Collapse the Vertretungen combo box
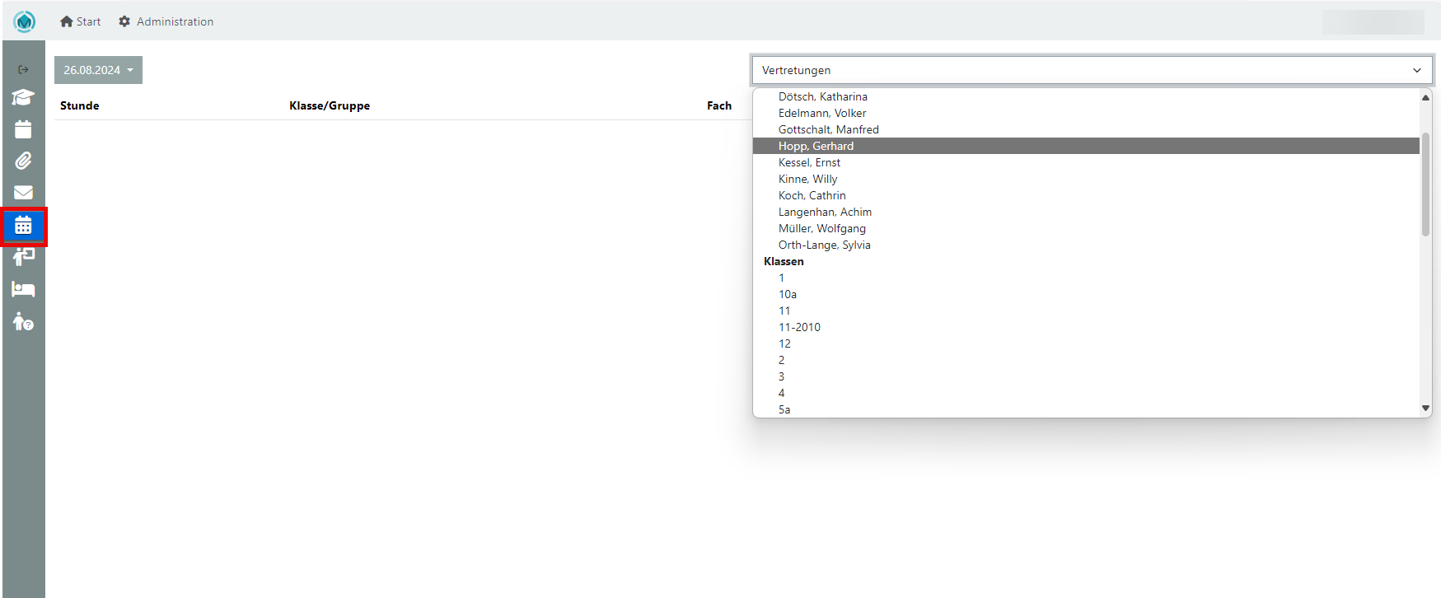1441x598 pixels. pos(1092,70)
